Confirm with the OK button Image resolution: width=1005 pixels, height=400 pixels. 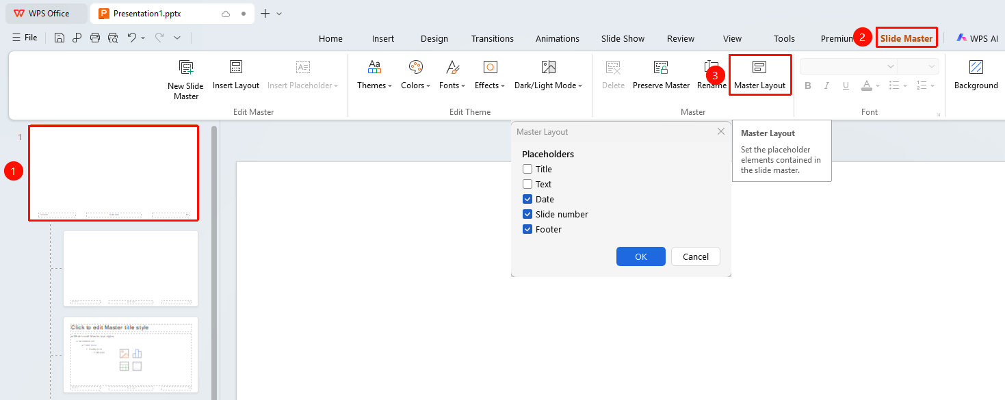coord(640,256)
